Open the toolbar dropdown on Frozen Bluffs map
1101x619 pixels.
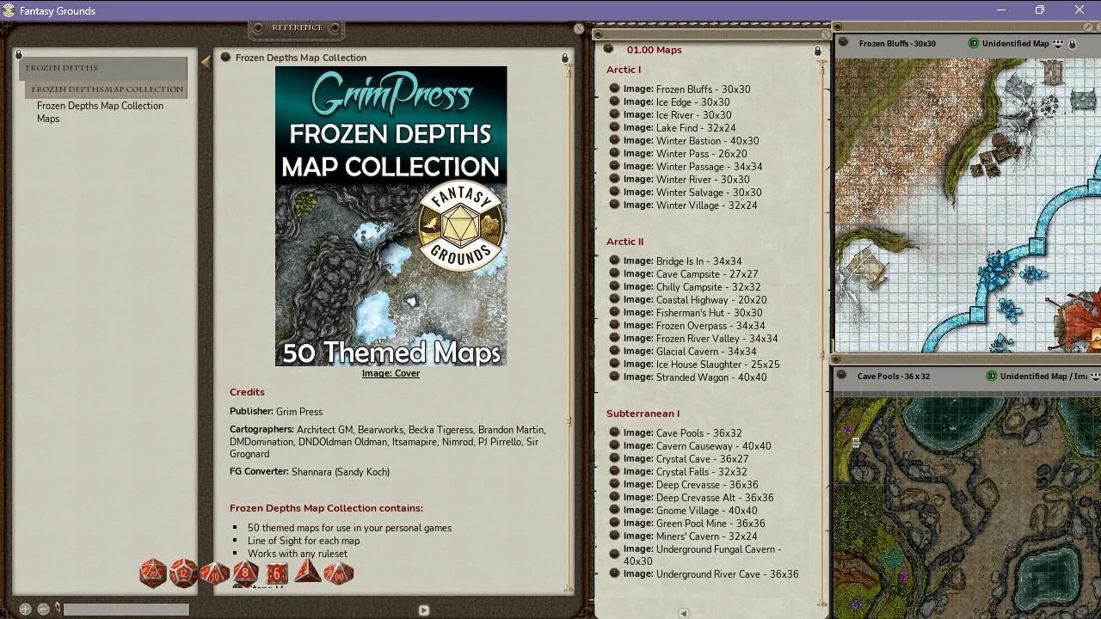(x=1058, y=44)
